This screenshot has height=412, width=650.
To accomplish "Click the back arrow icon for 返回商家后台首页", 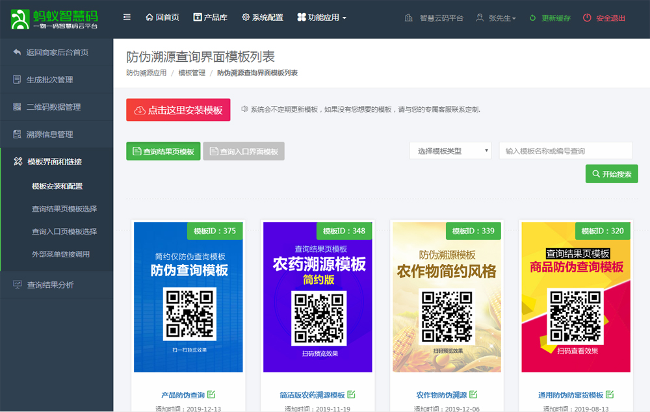I will [17, 52].
